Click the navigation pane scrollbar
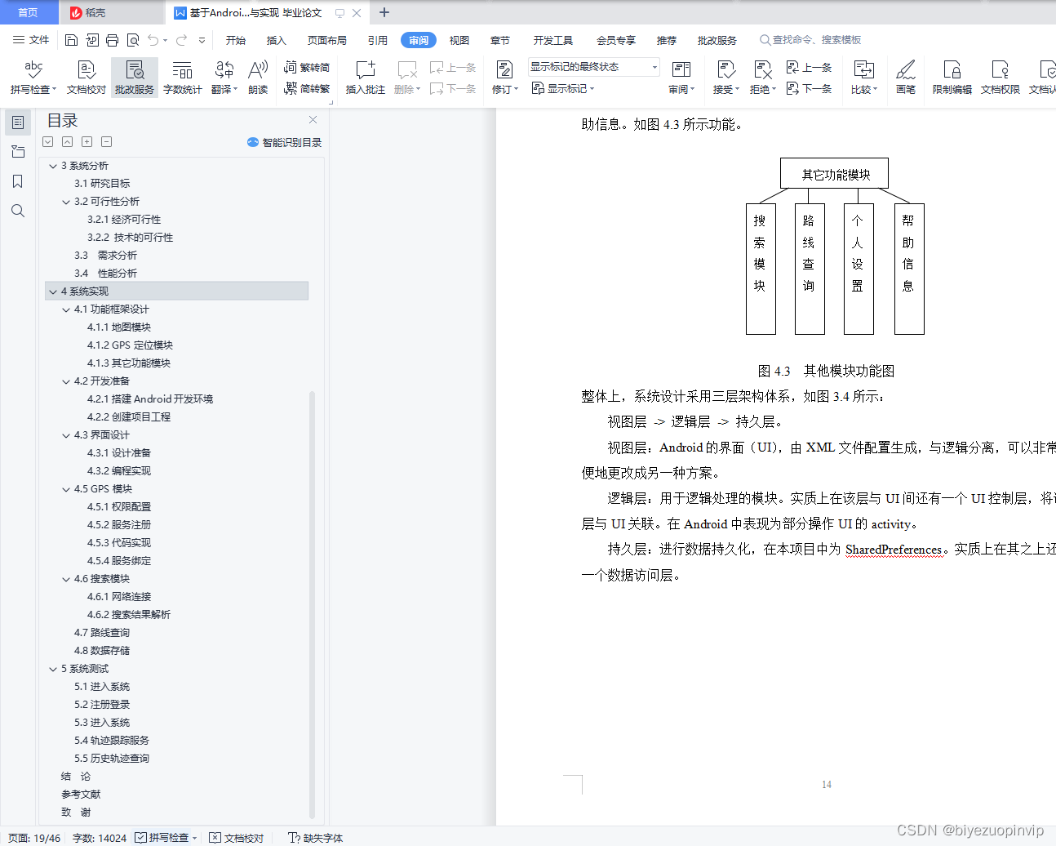Screen dimensions: 1056x846 click(x=312, y=604)
